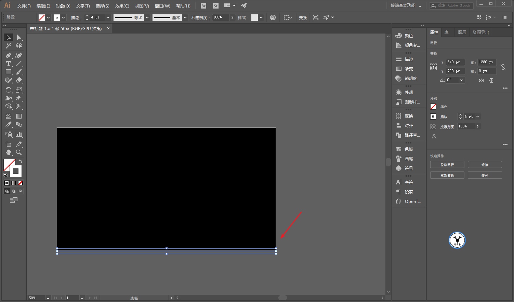Select the Direct Selection tool

[19, 37]
